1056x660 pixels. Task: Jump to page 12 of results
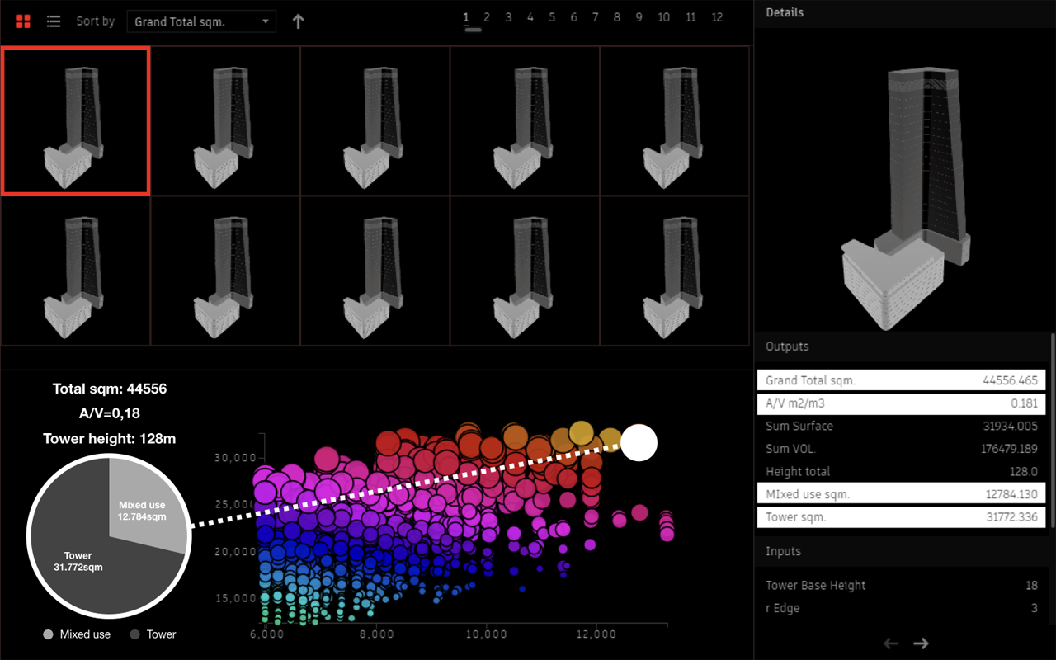[x=717, y=17]
